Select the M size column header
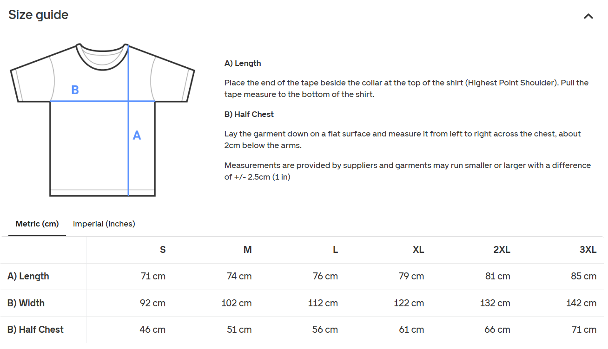608x349 pixels. pyautogui.click(x=247, y=250)
